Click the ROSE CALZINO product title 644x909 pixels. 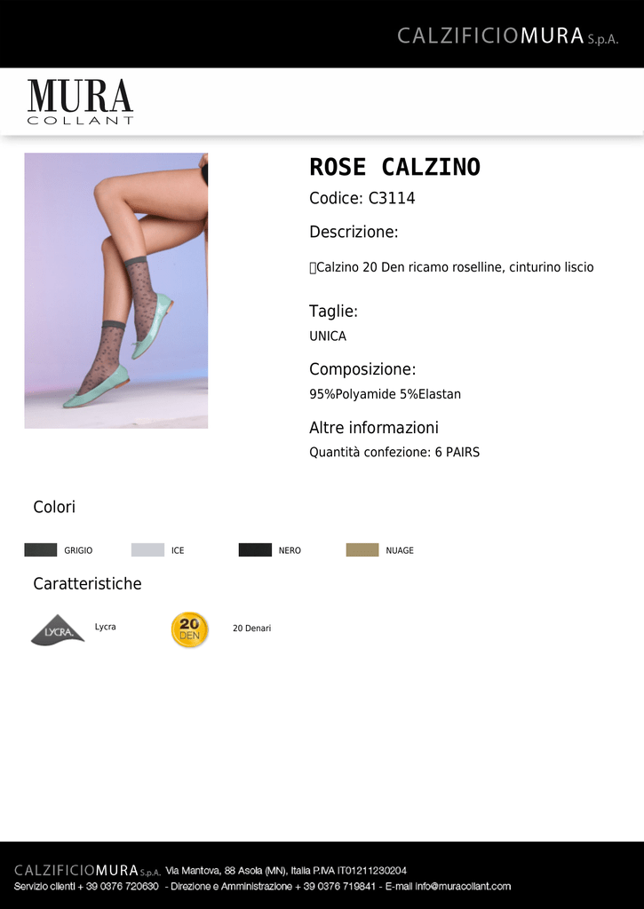(394, 167)
